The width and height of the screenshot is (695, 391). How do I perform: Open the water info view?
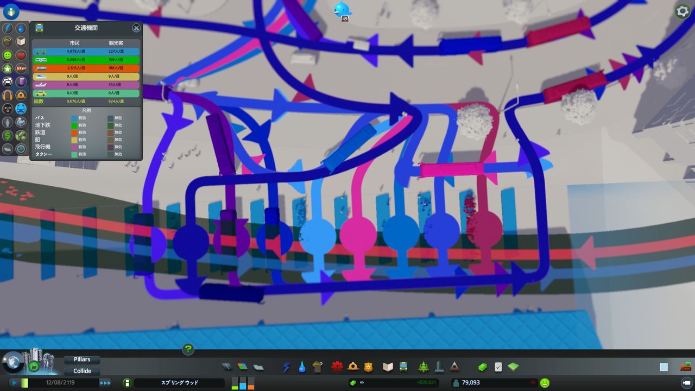point(21,28)
